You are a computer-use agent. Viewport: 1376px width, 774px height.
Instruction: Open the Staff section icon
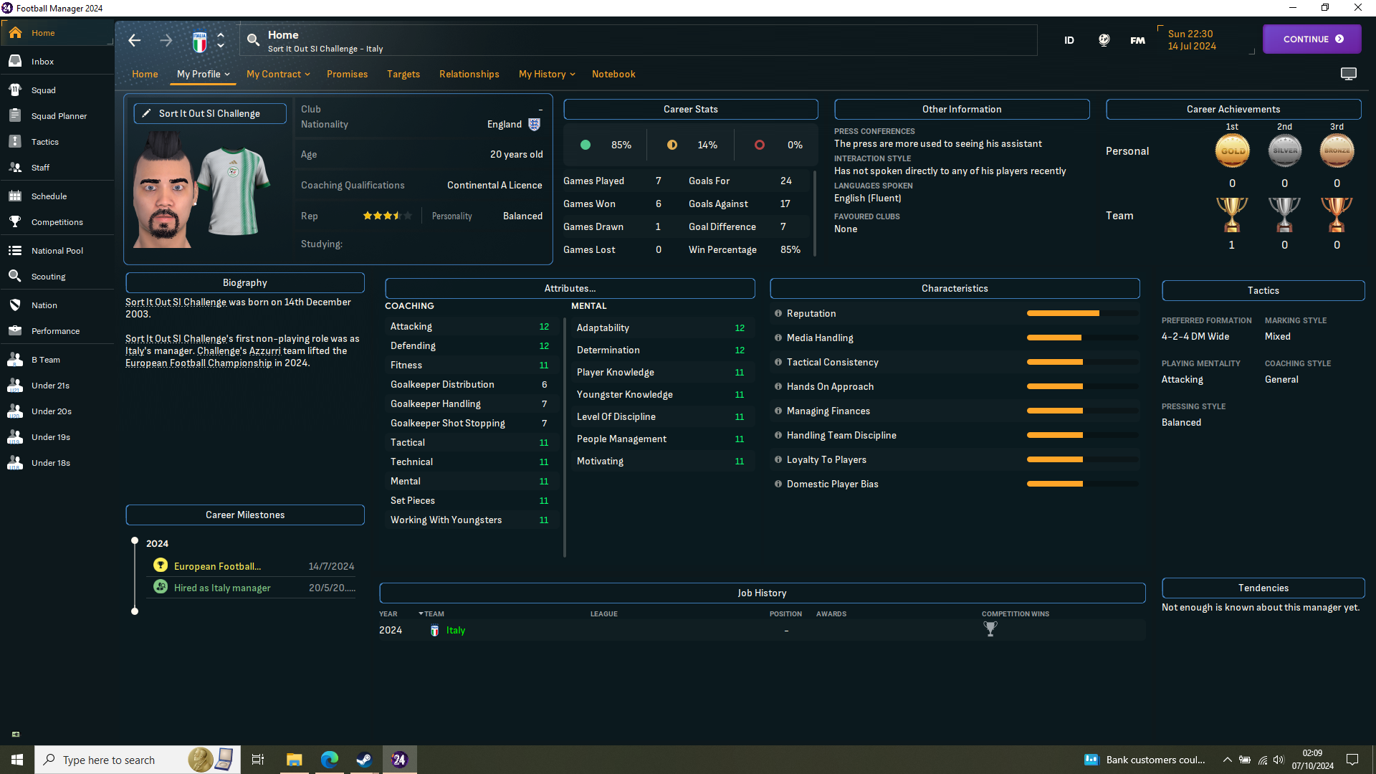tap(15, 168)
